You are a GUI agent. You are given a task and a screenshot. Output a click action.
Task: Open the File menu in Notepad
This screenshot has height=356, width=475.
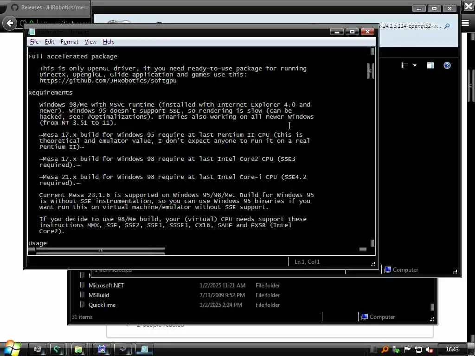coord(34,42)
